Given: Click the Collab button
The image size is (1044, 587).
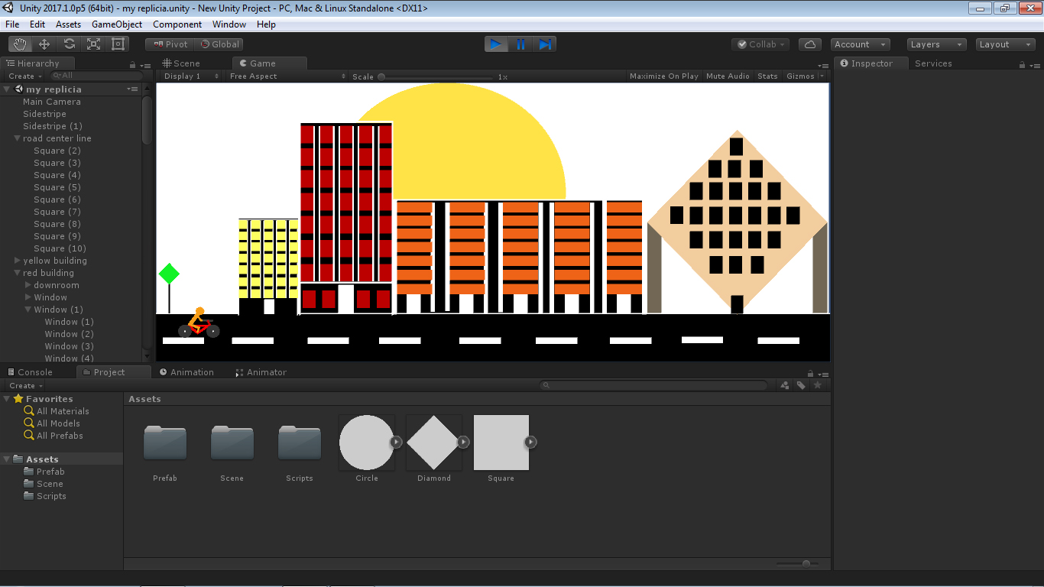Looking at the screenshot, I should pyautogui.click(x=760, y=44).
